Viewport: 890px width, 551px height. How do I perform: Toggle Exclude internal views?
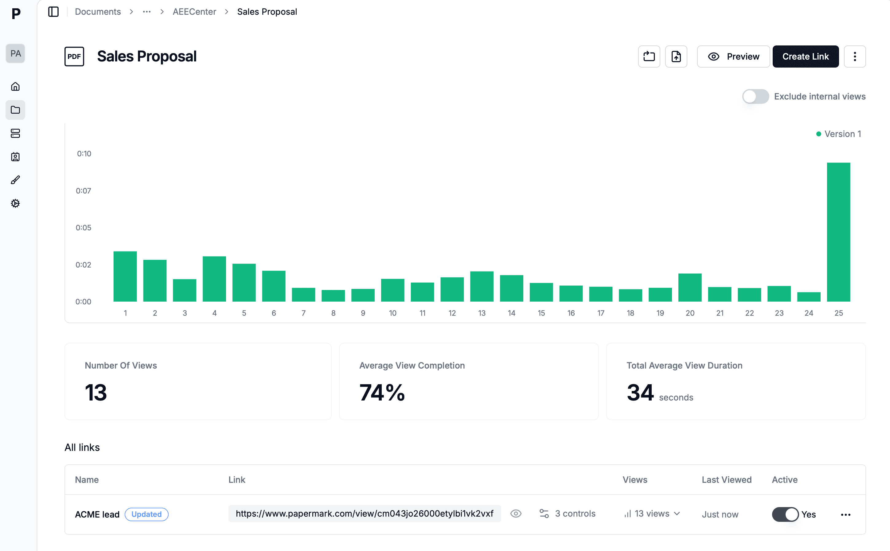[755, 96]
